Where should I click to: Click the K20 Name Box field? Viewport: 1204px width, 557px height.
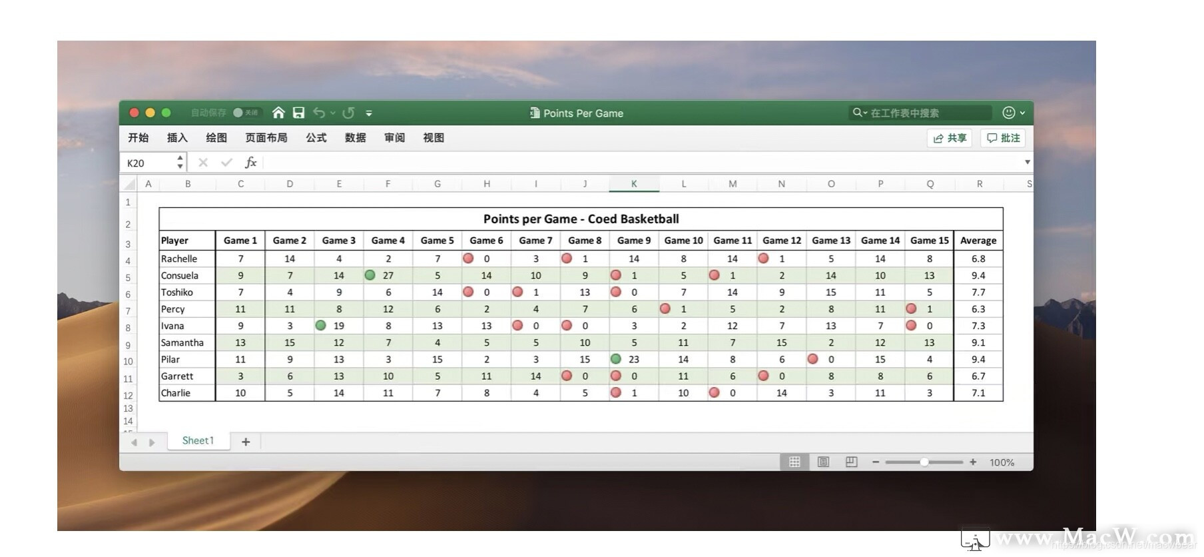(149, 163)
